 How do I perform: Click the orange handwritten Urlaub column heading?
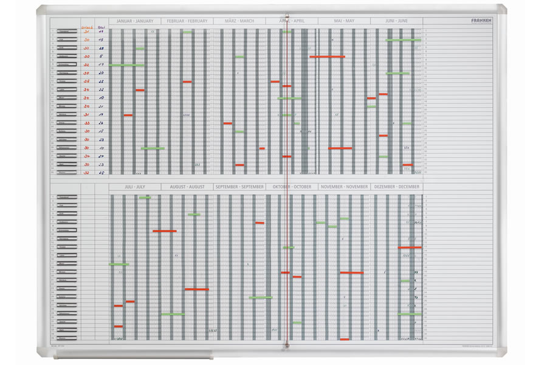tap(87, 27)
